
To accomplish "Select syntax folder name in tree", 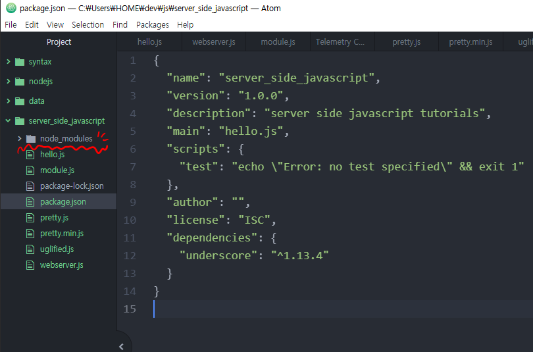I will [x=40, y=62].
